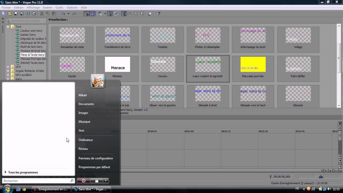This screenshot has height=193, width=343.
Task: Open the Options menu
Action: pos(72,8)
